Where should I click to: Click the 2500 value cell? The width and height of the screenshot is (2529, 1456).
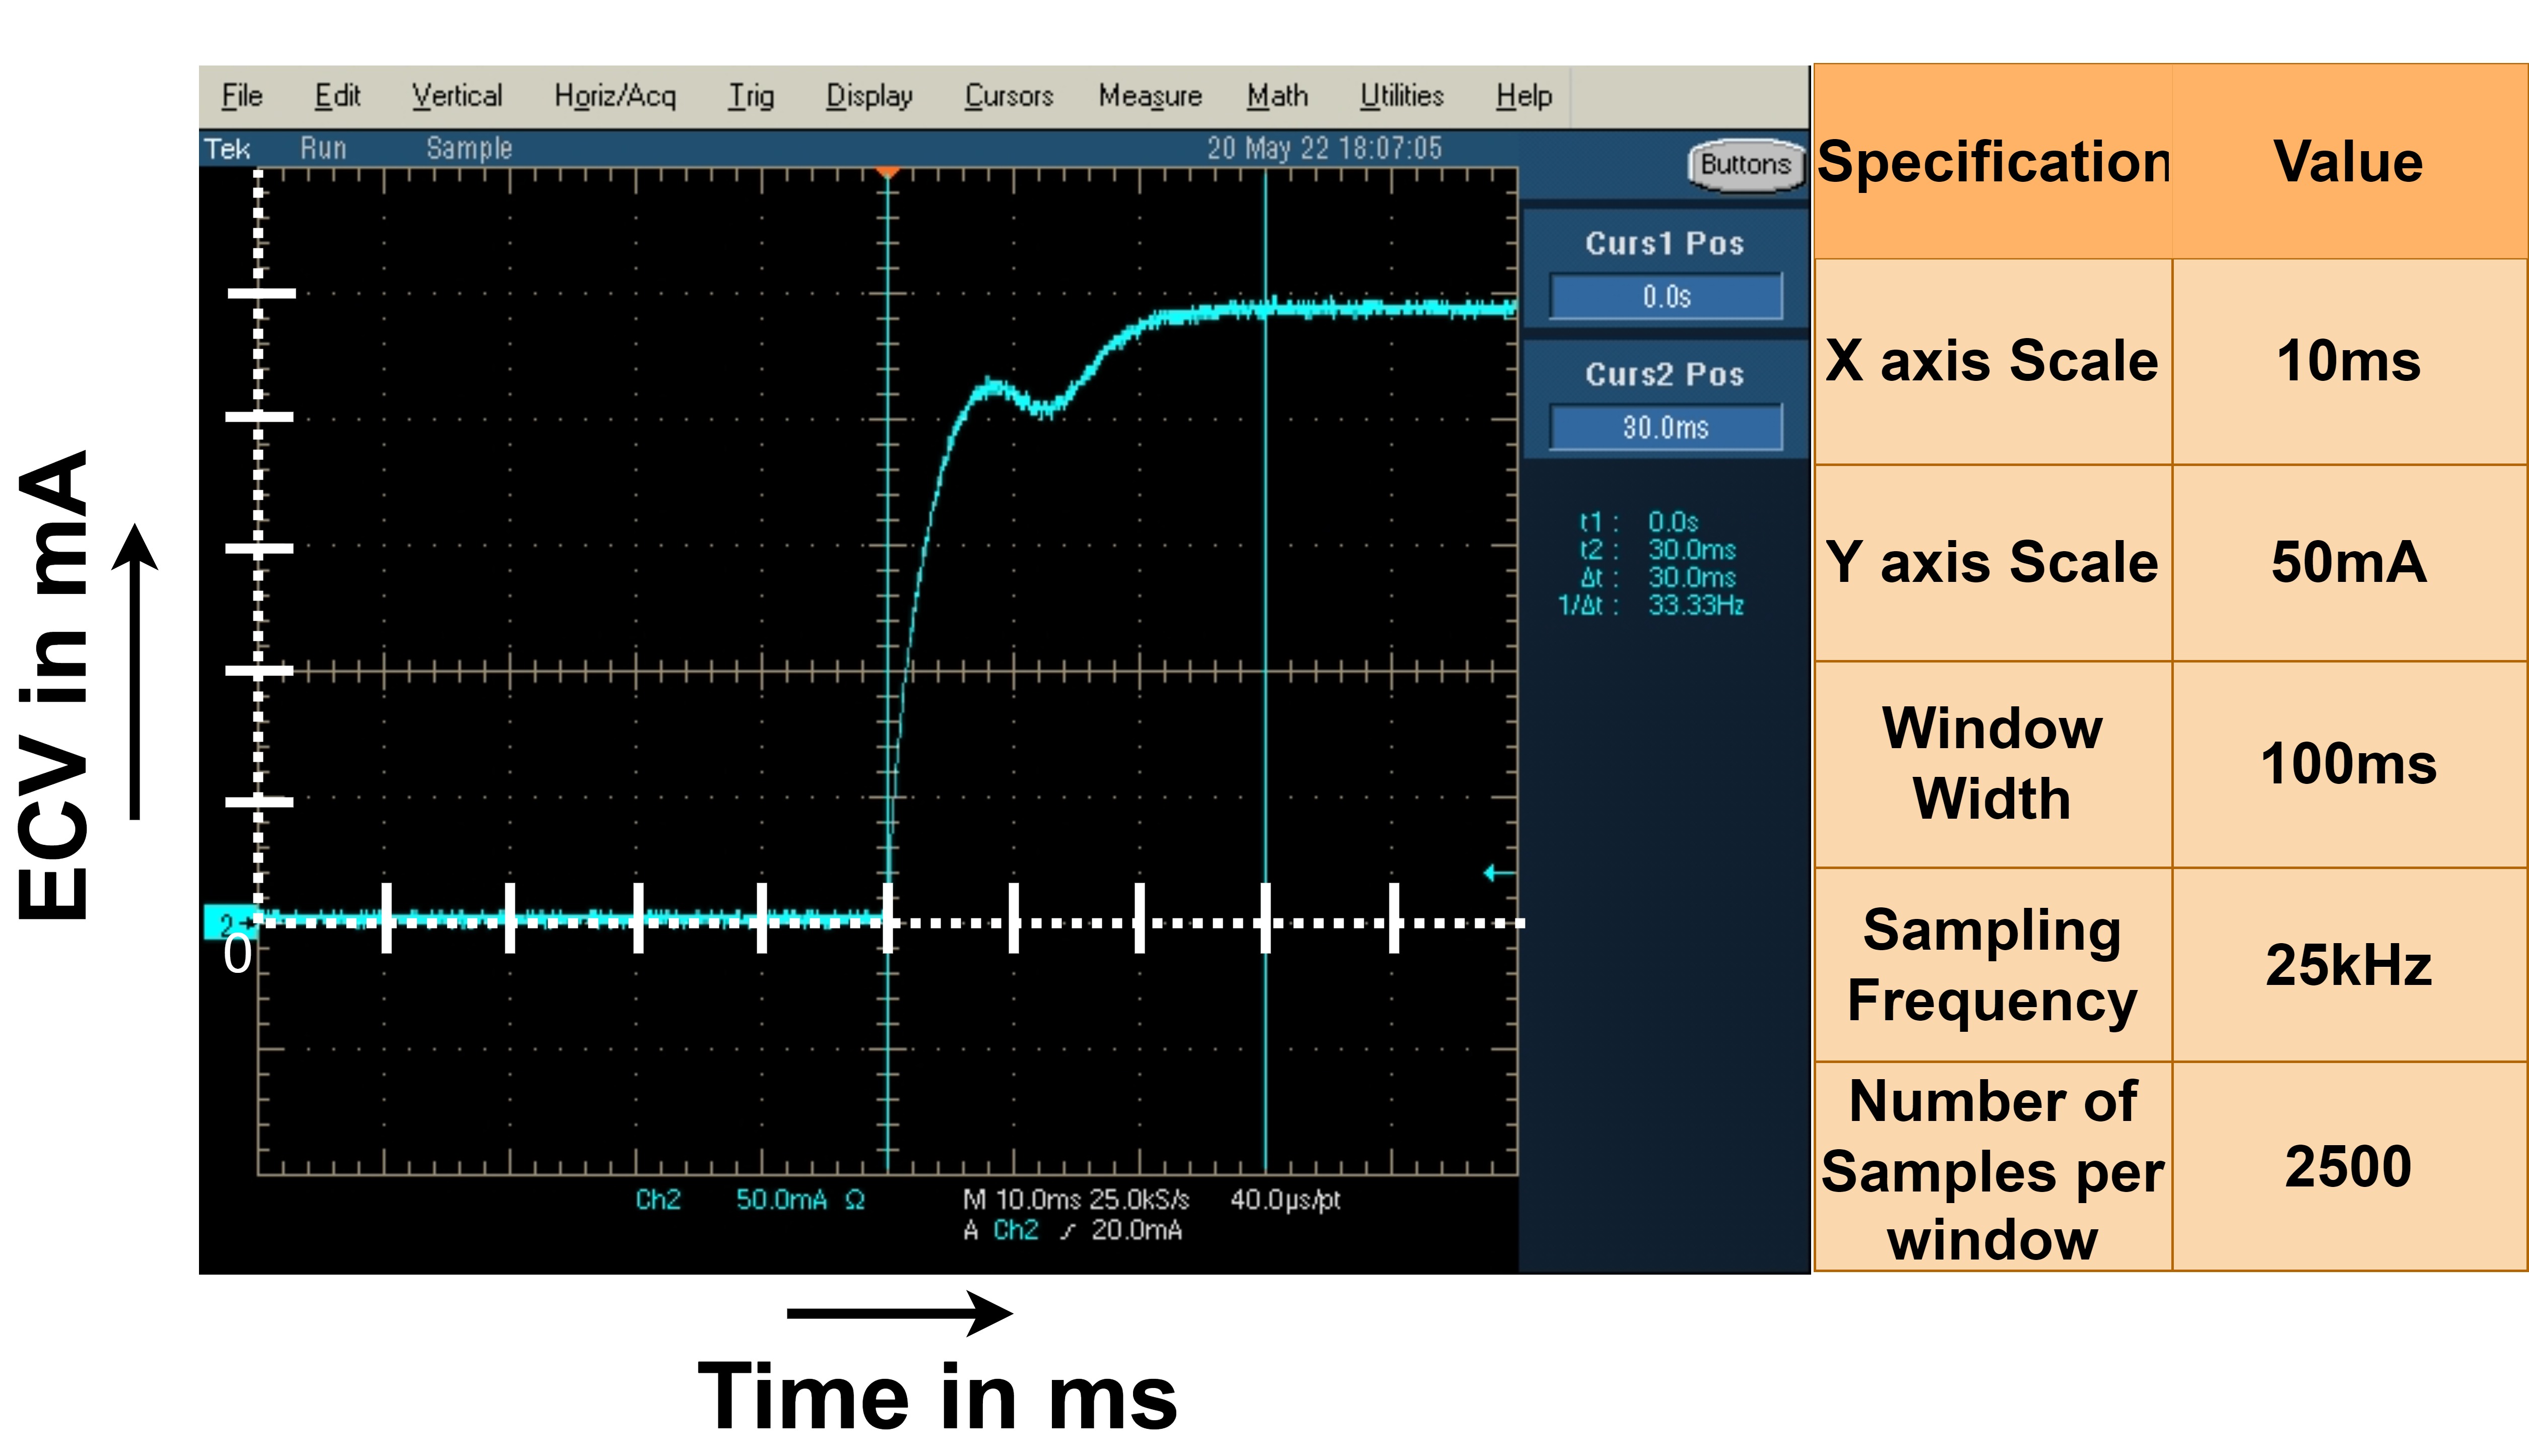click(2349, 1167)
